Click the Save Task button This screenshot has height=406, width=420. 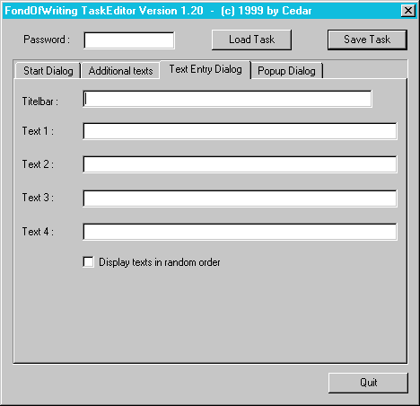(367, 40)
